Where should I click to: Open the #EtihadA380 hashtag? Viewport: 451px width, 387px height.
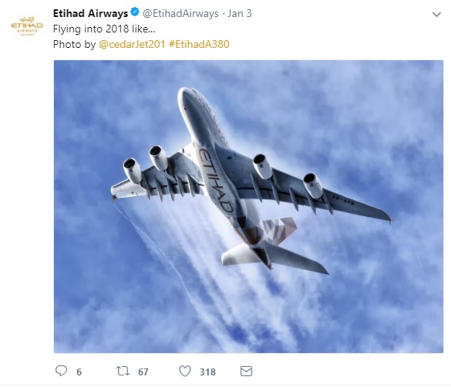199,44
